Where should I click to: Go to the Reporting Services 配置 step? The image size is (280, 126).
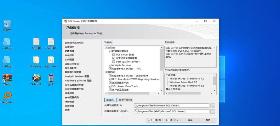[78, 81]
